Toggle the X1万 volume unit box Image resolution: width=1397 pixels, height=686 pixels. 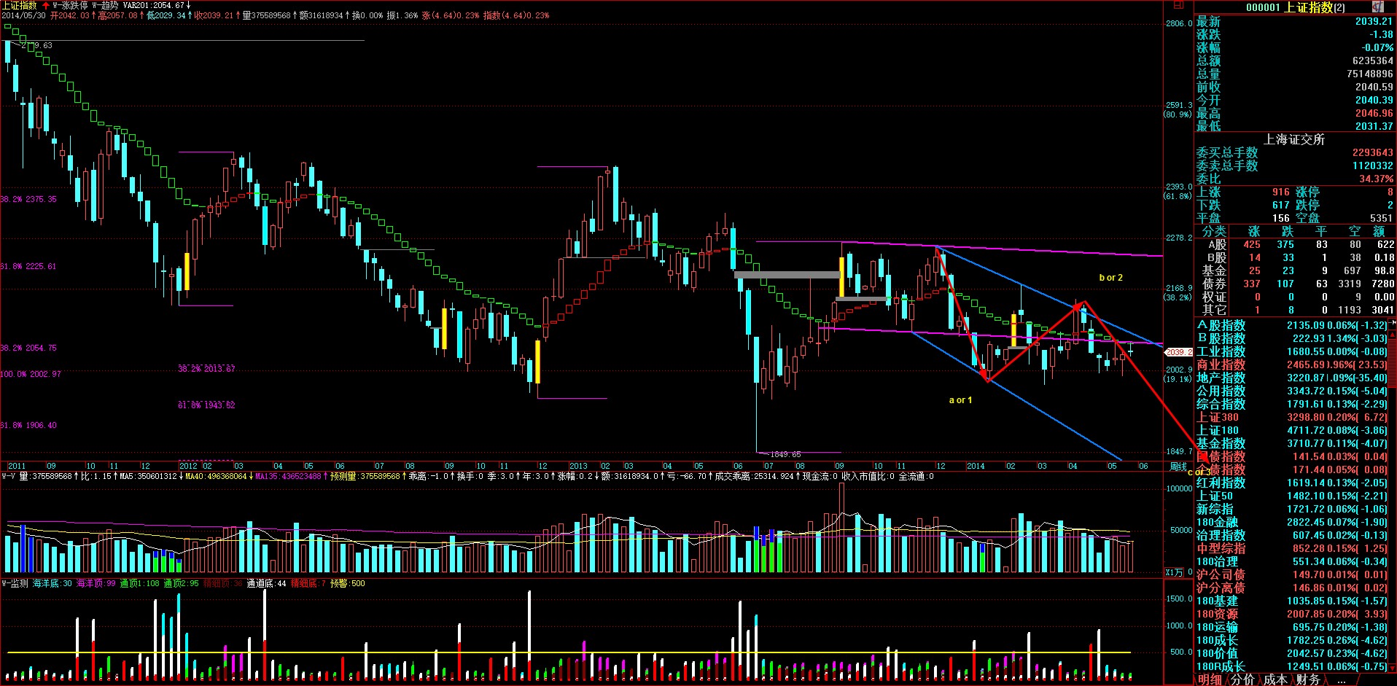tap(1174, 572)
